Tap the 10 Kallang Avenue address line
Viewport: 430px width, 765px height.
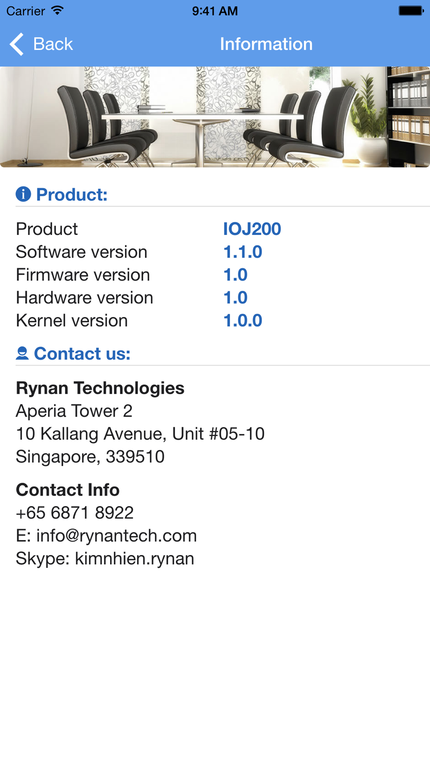coord(140,434)
